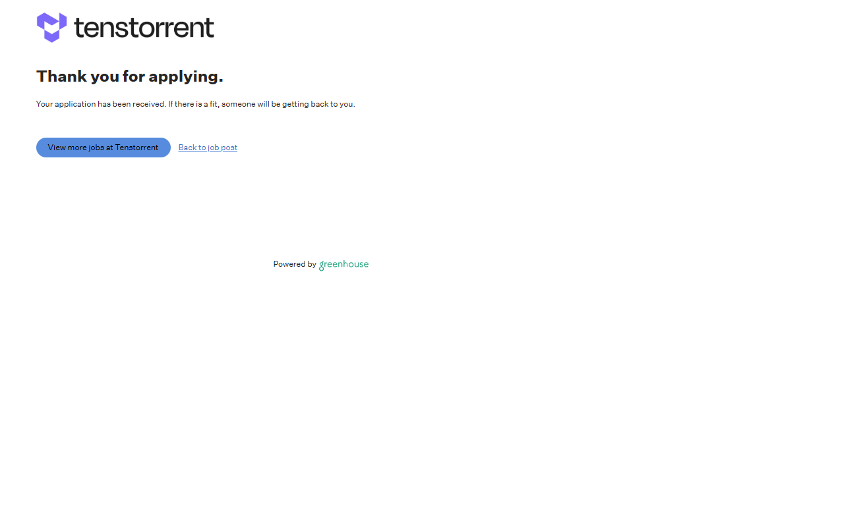The image size is (855, 517).
Task: Click the purple Tenstorrent logo icon
Action: pos(51,27)
